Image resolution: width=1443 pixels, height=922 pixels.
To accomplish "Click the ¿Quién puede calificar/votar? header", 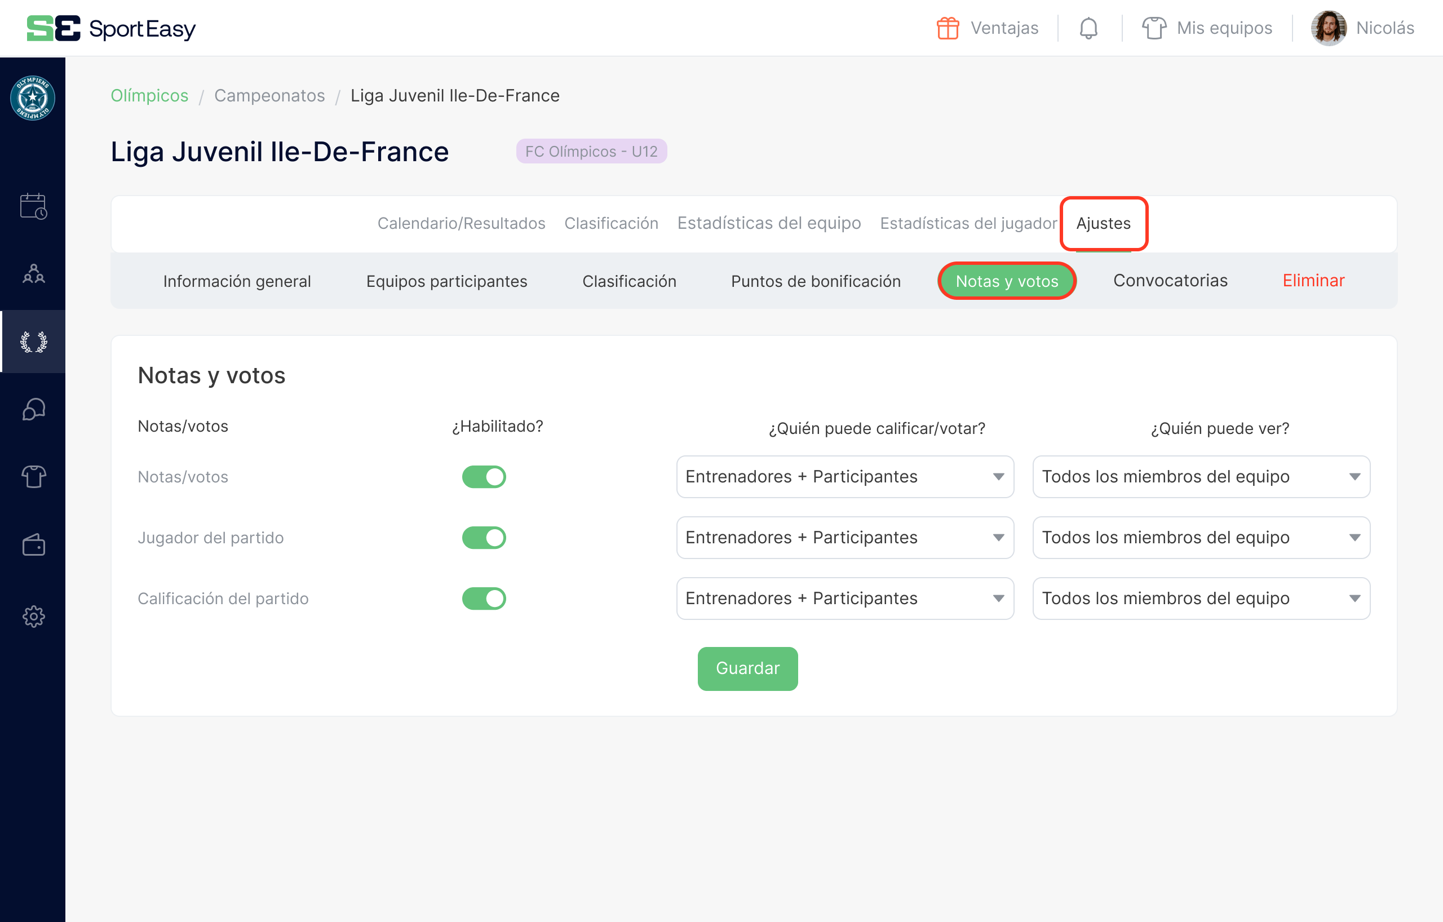I will tap(877, 429).
